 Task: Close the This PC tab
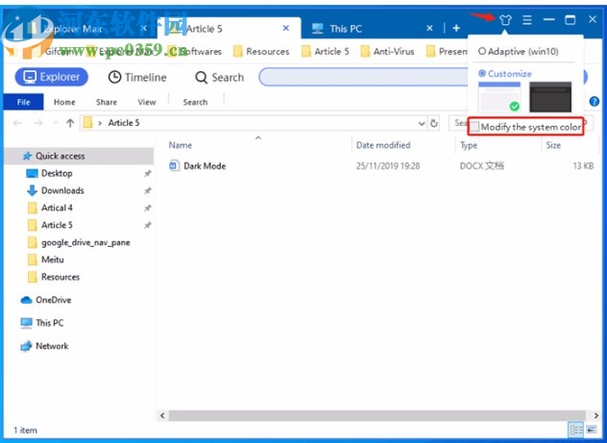(429, 28)
